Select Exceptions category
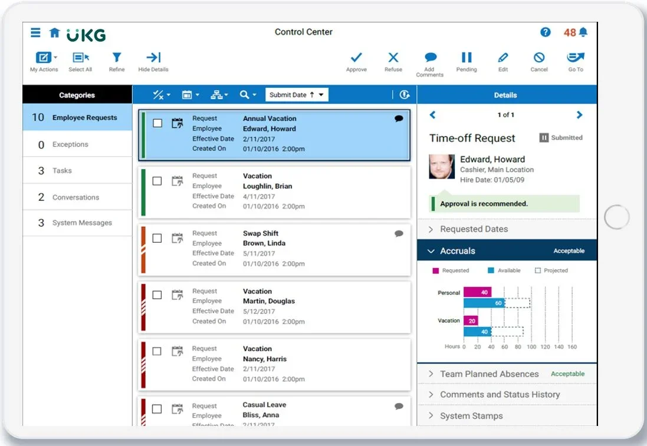Image resolution: width=647 pixels, height=446 pixels. [x=78, y=144]
